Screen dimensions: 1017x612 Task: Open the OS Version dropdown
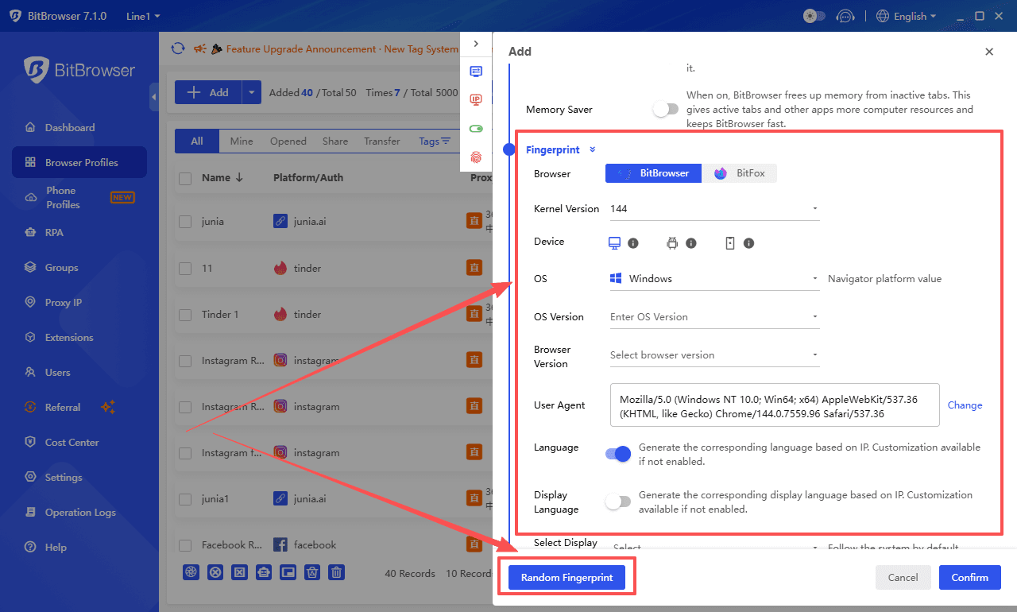(x=713, y=317)
